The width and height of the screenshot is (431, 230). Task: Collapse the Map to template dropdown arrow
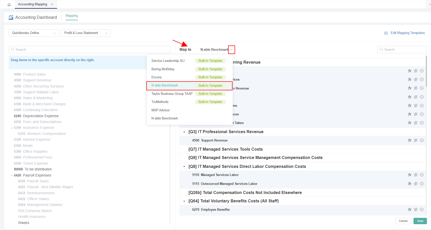pos(231,50)
